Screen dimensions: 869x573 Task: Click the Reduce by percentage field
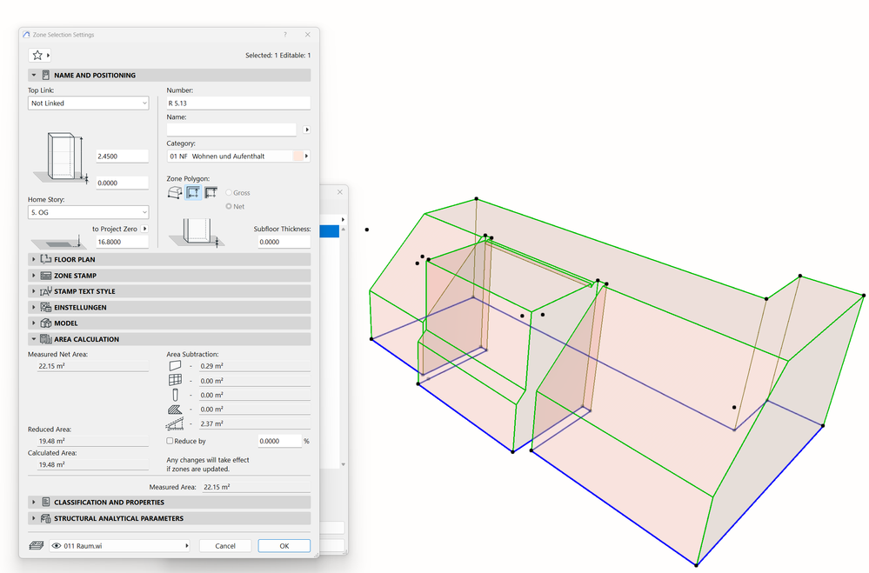coord(279,441)
